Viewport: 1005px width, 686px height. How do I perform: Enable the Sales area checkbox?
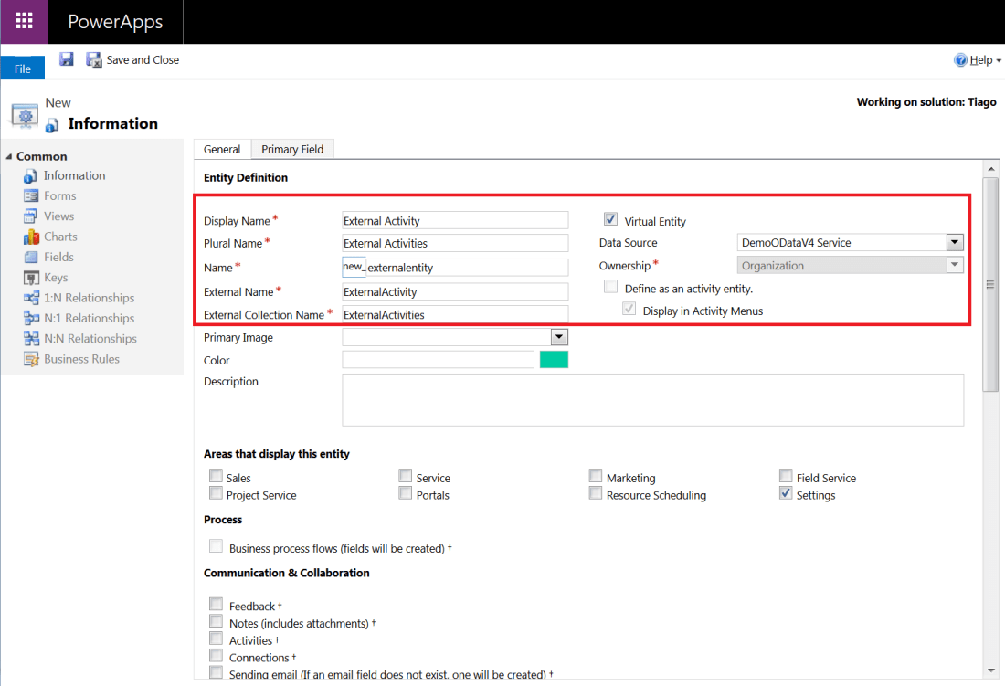pyautogui.click(x=216, y=476)
